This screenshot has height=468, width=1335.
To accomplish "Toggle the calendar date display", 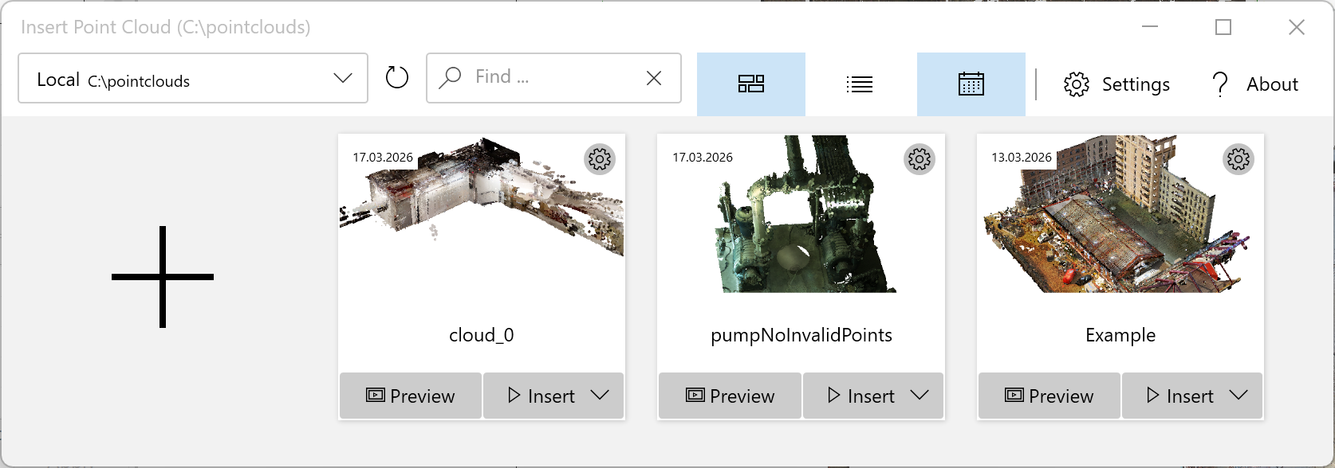I will pyautogui.click(x=971, y=84).
